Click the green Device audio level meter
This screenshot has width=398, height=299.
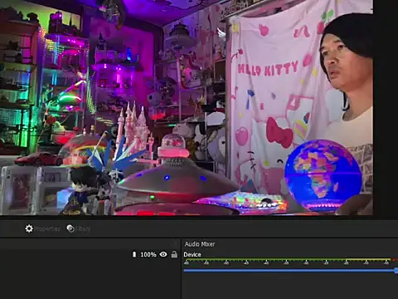tap(288, 260)
